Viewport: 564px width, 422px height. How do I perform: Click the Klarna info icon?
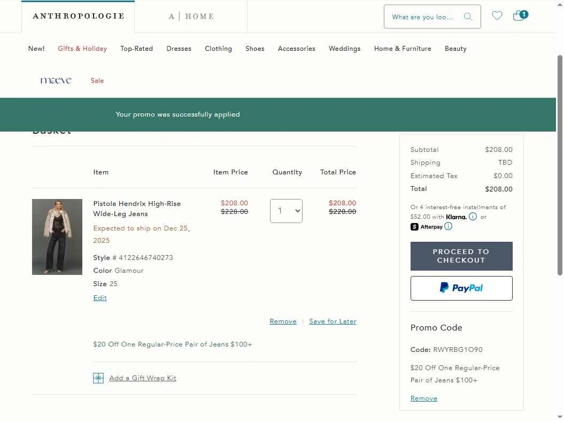pyautogui.click(x=473, y=217)
